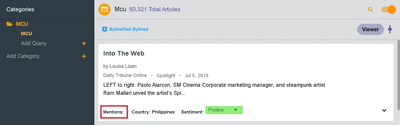Screen dimensions: 400x125
Task: Open the Into The Web article title
Action: (124, 53)
